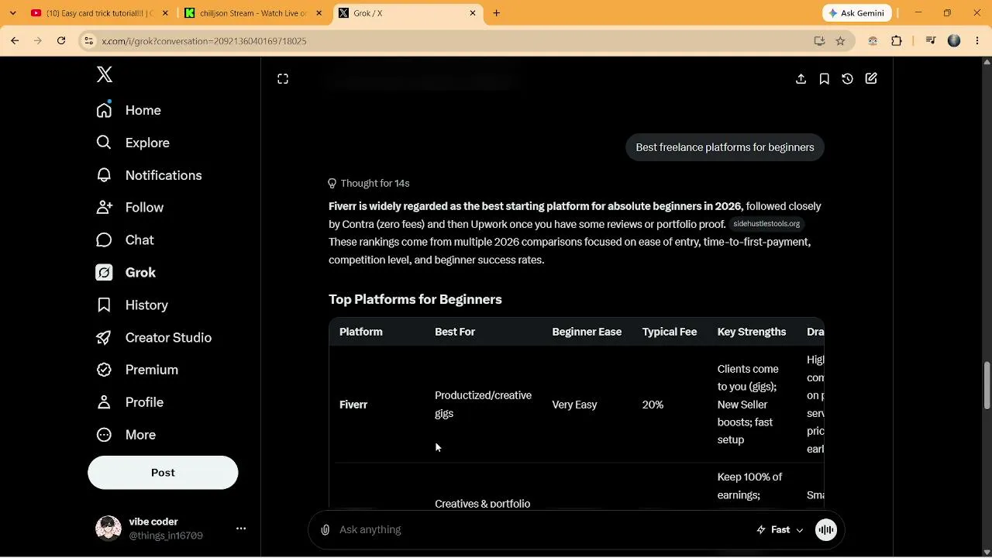This screenshot has width=992, height=558.
Task: Open Notifications in the sidebar
Action: pos(149,175)
